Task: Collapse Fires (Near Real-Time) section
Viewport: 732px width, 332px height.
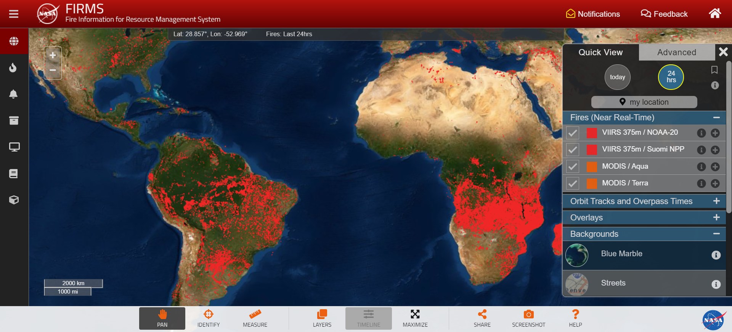Action: click(x=716, y=118)
